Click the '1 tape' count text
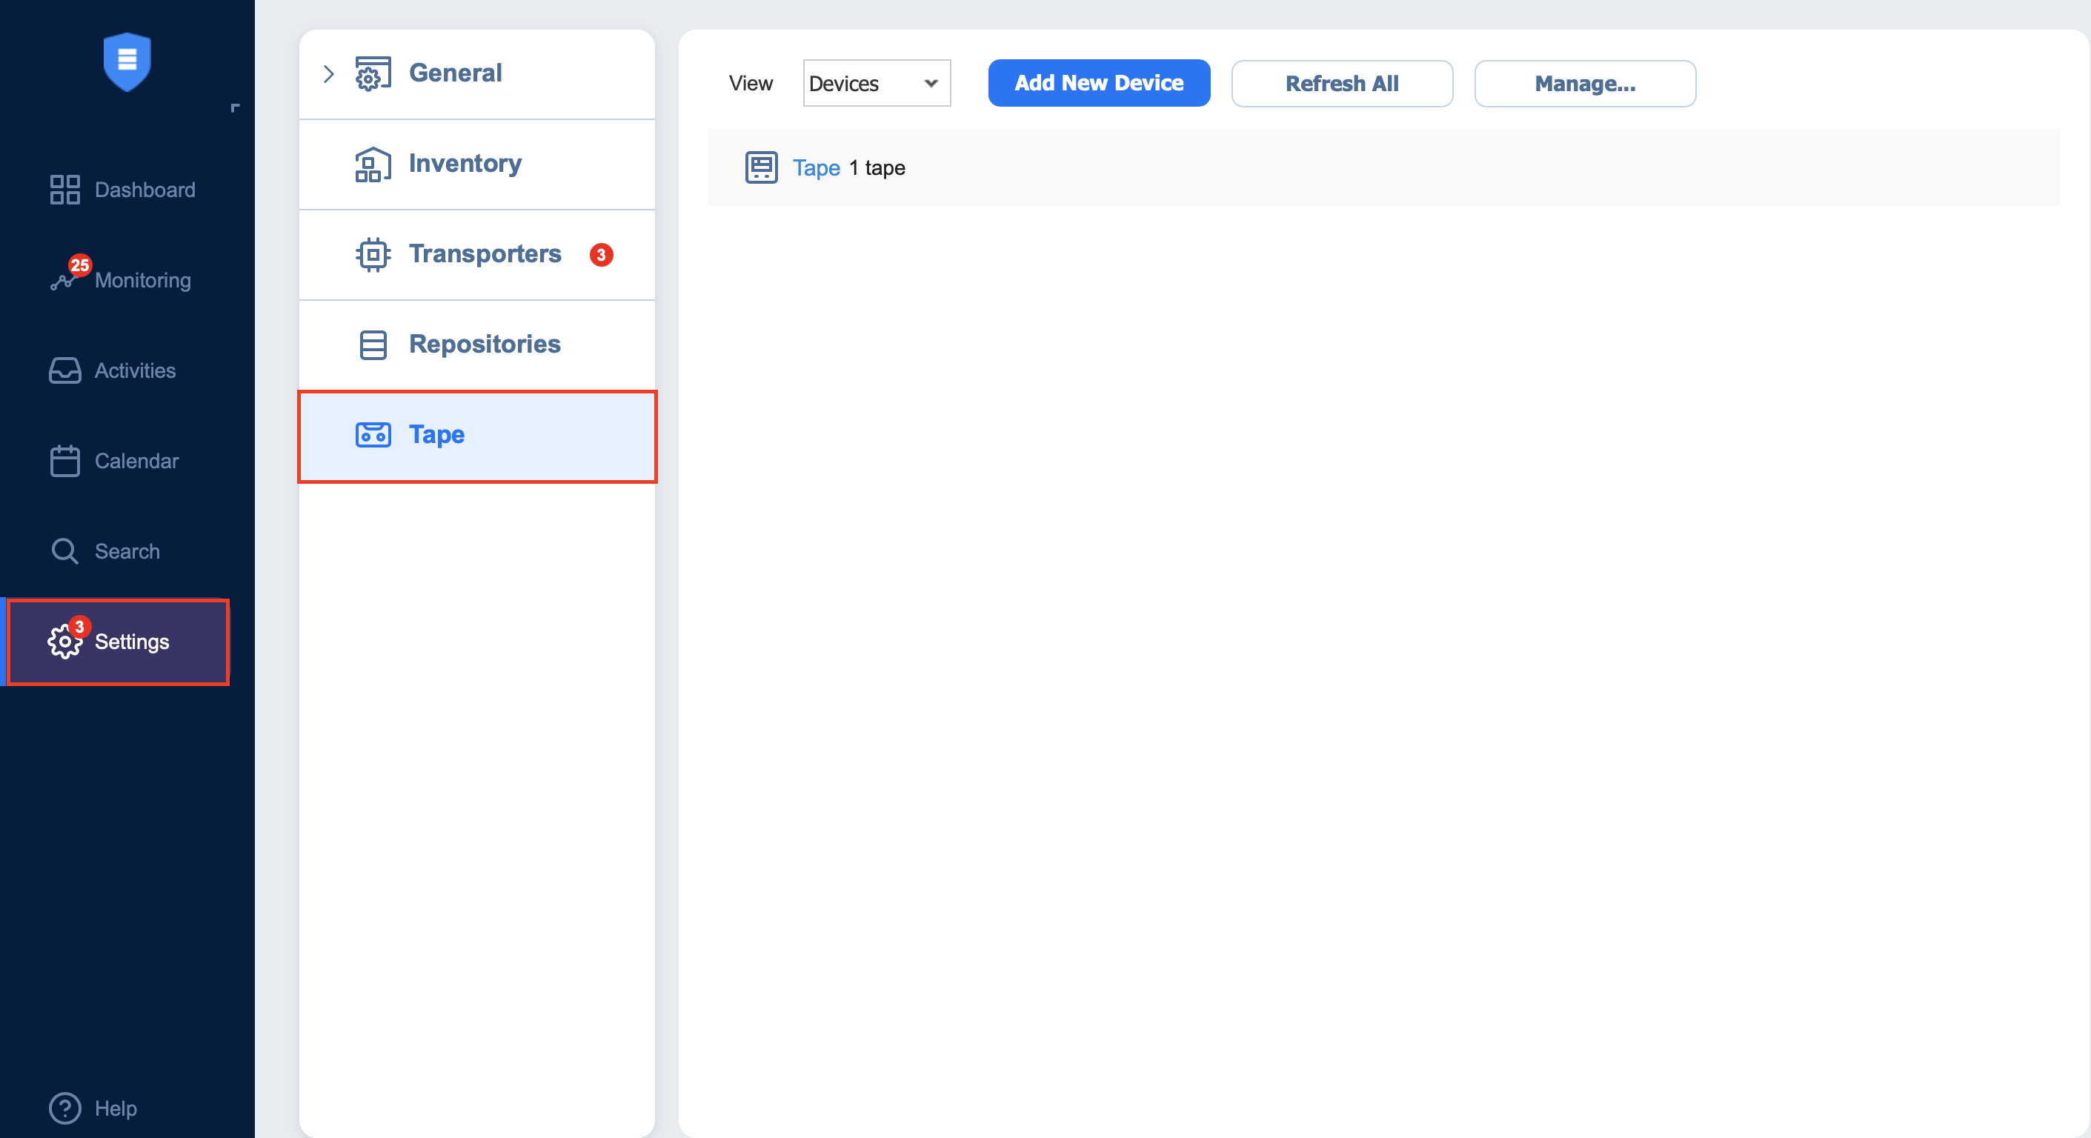This screenshot has height=1138, width=2091. [877, 167]
